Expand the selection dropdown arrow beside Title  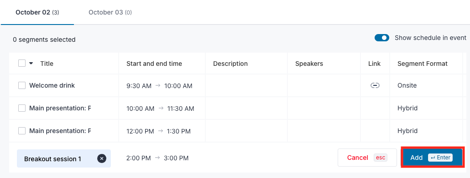pos(31,63)
